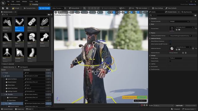
Task: Open the Asset menu
Action: [x=18, y=2]
